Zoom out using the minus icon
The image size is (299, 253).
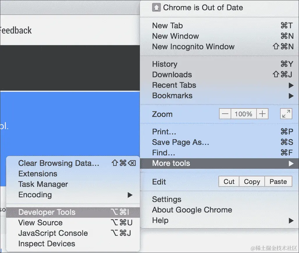click(225, 114)
